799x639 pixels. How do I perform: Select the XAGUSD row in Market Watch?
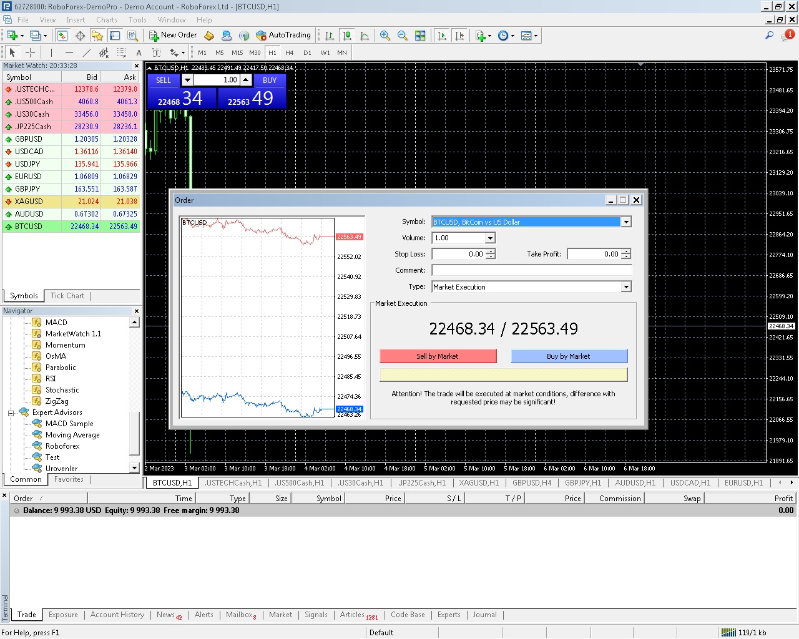[71, 202]
